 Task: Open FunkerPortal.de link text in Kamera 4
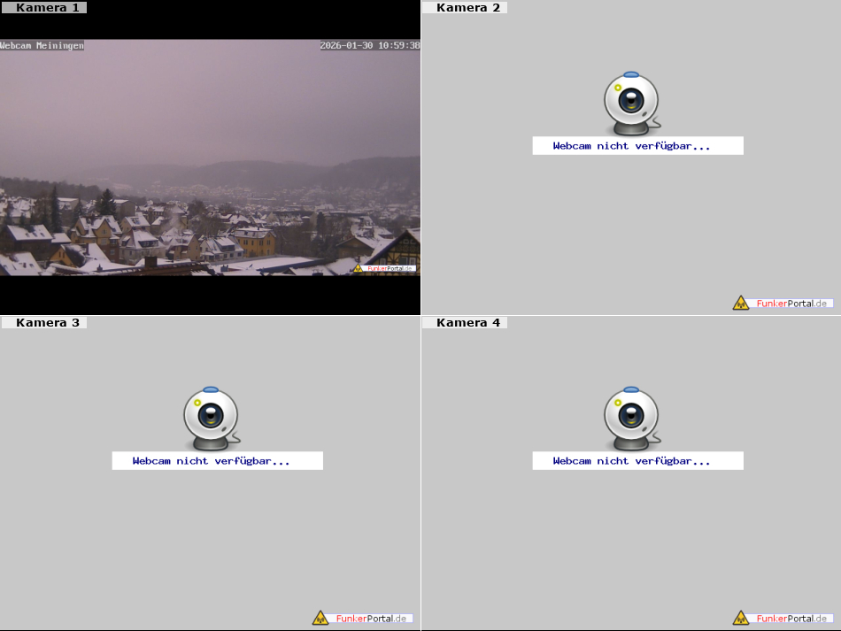(x=791, y=619)
